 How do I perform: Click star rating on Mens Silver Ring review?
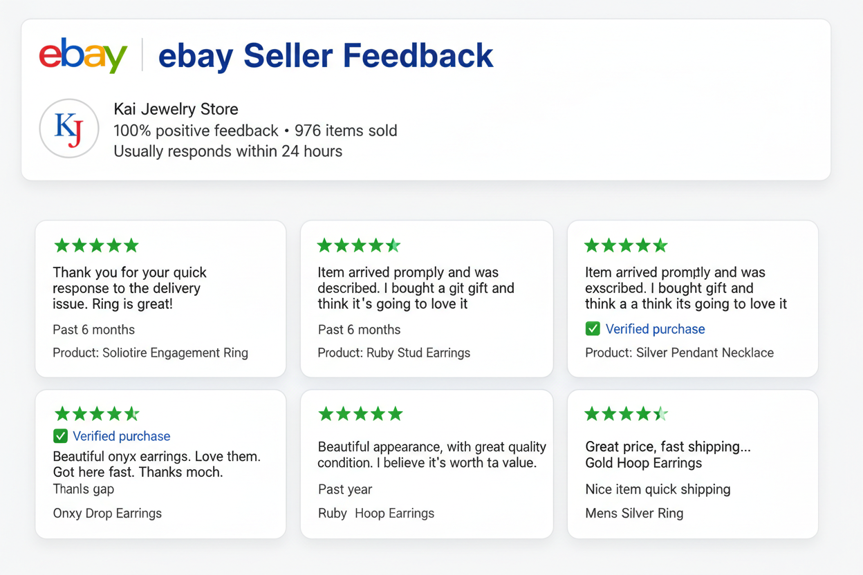coord(626,414)
